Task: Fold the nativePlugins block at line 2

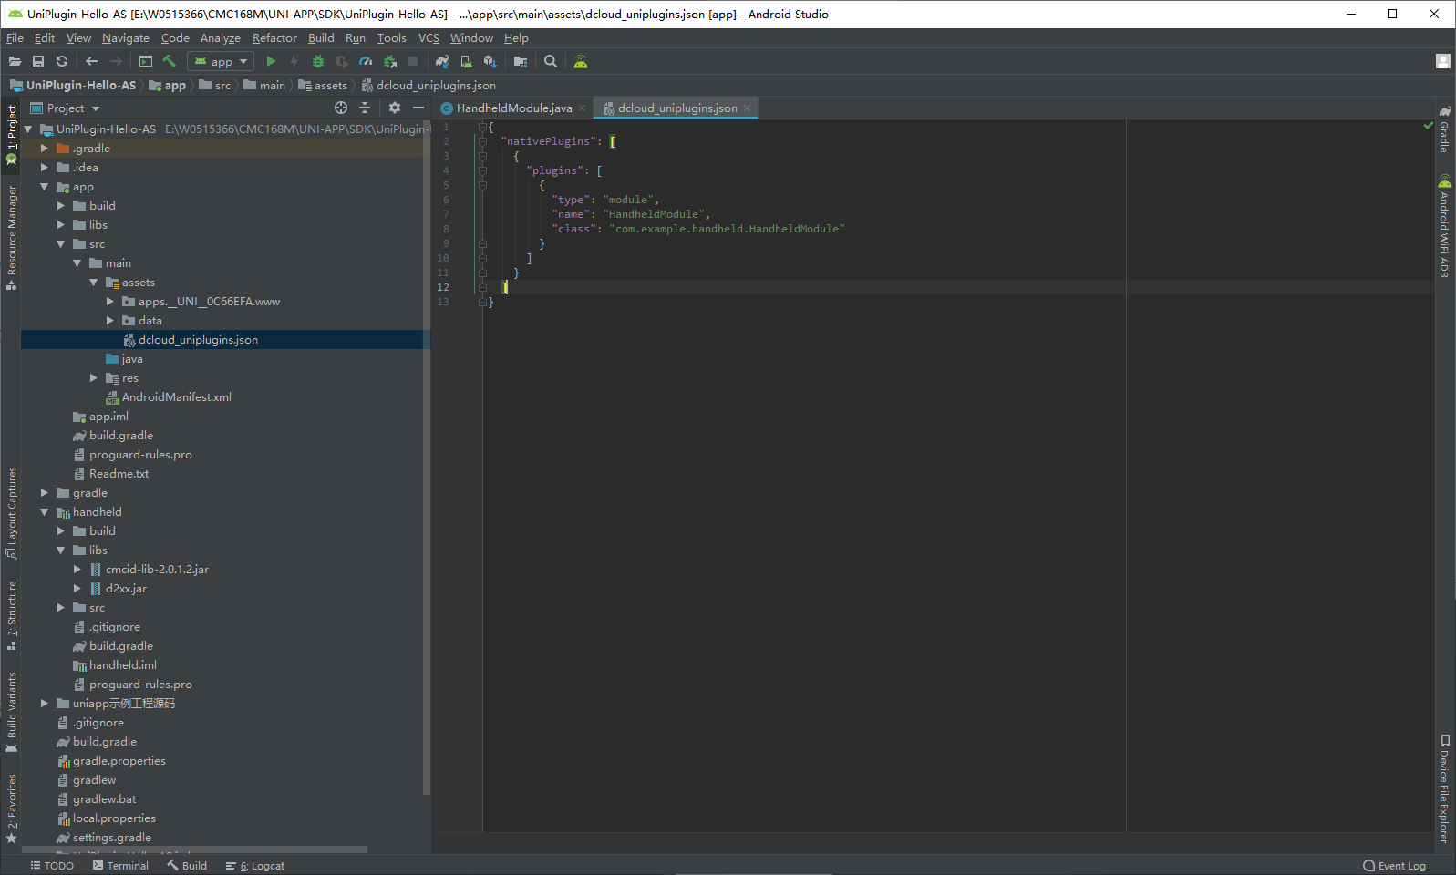Action: [482, 141]
